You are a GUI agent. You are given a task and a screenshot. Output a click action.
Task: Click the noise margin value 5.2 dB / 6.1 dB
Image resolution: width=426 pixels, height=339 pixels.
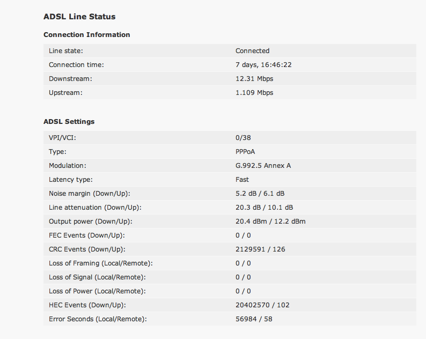(x=260, y=194)
